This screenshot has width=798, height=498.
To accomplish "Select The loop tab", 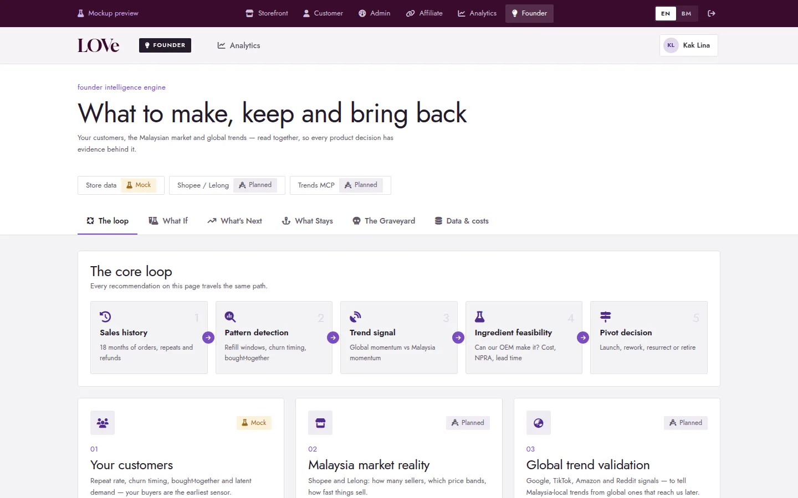I will 108,221.
